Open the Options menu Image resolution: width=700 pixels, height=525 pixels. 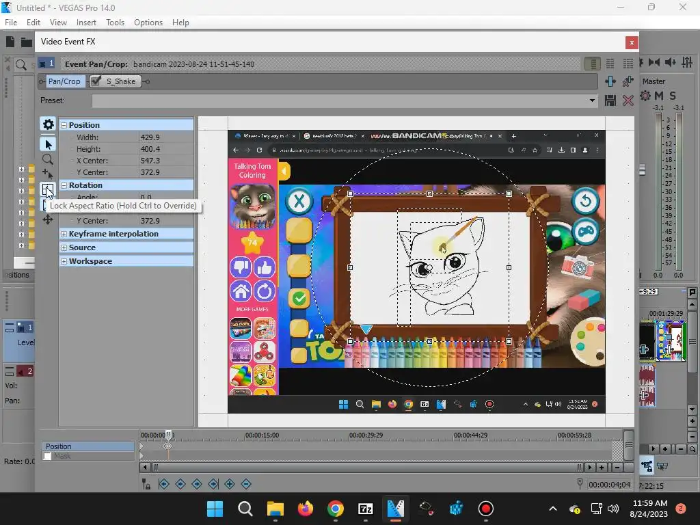tap(148, 23)
